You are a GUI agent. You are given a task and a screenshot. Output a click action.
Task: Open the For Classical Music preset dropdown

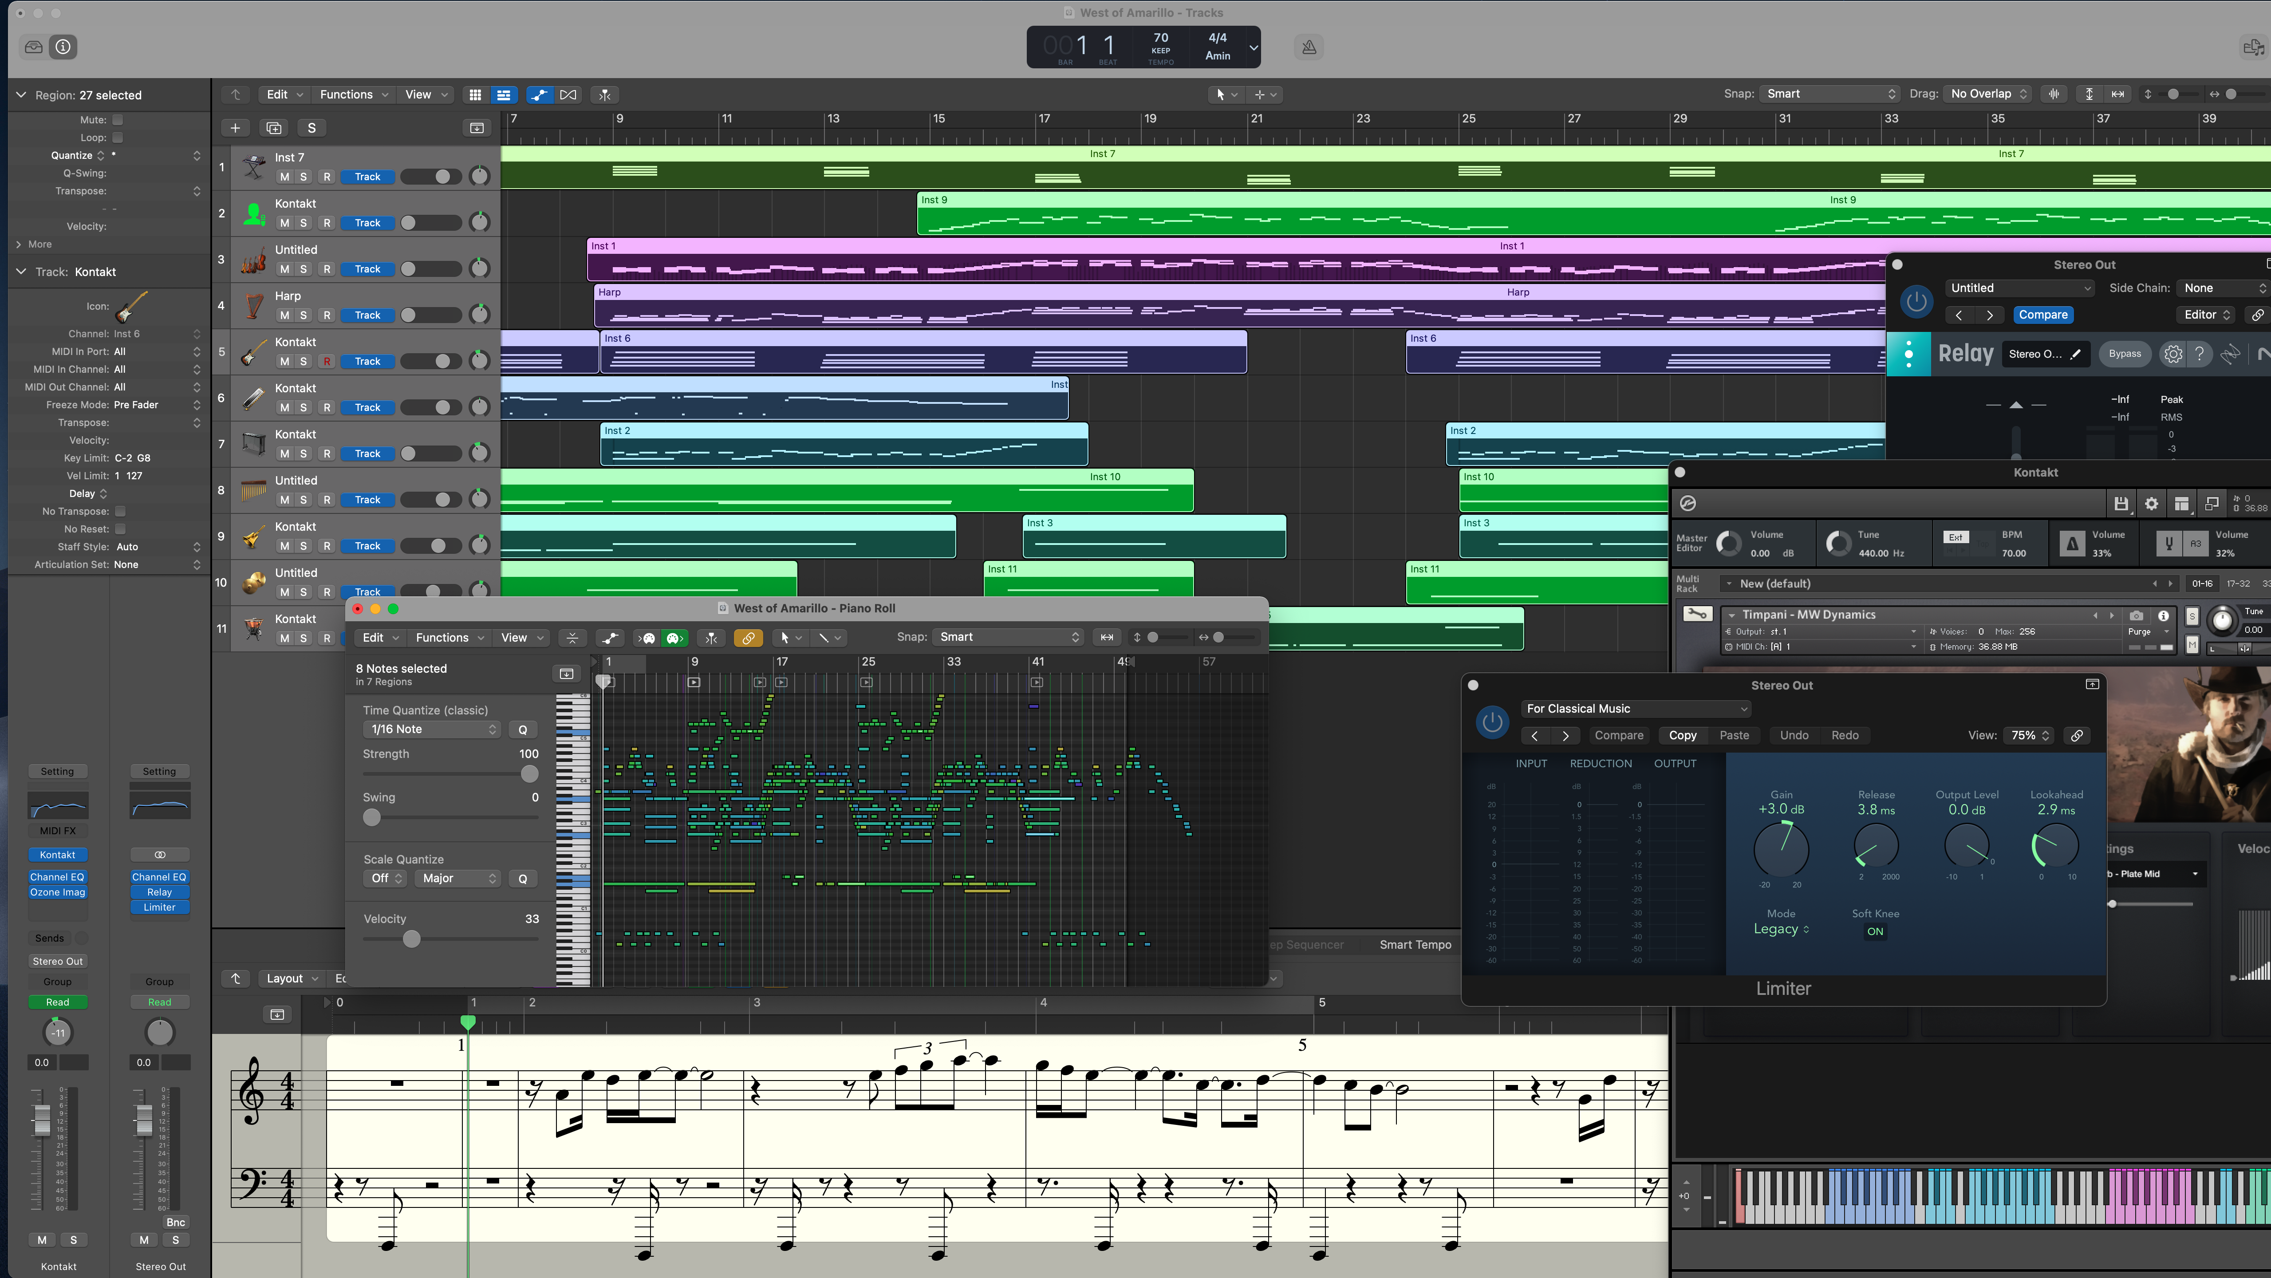point(1636,709)
